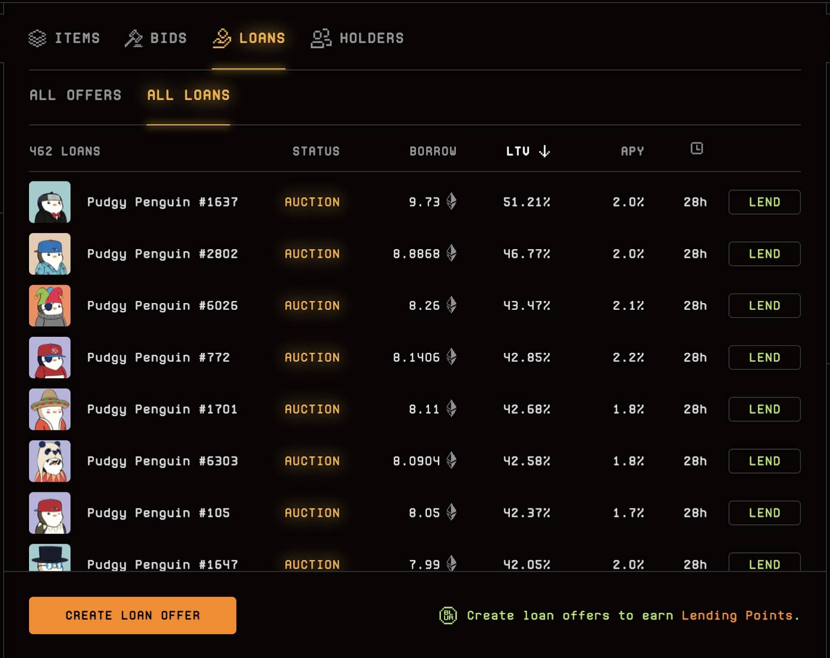Click the name Pudgy Penguin #105
Viewport: 830px width, 658px height.
click(x=158, y=513)
